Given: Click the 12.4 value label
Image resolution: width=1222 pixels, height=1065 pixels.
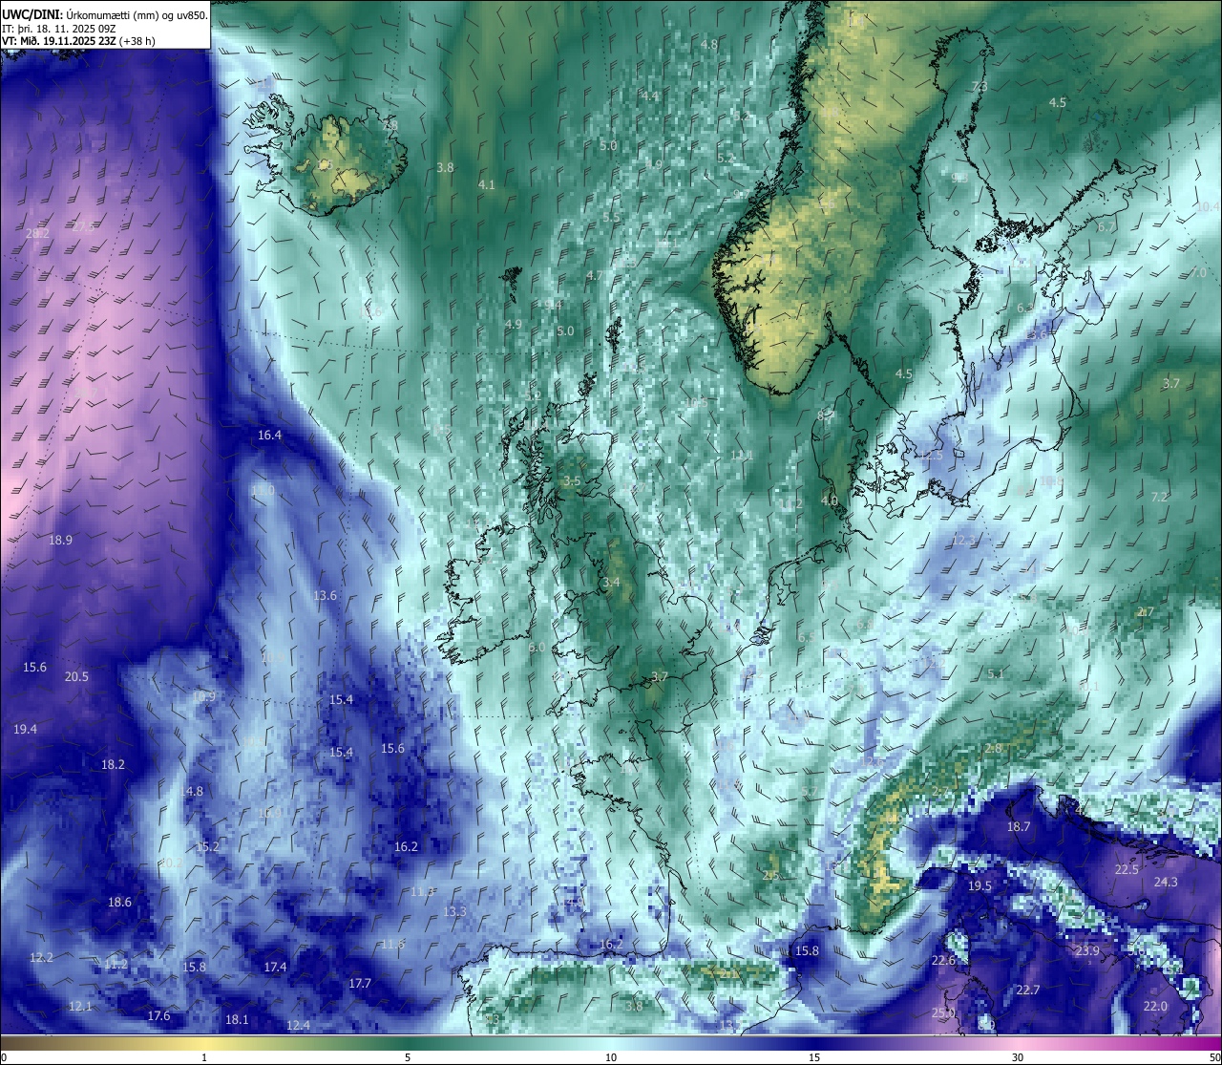Looking at the screenshot, I should point(298,1026).
